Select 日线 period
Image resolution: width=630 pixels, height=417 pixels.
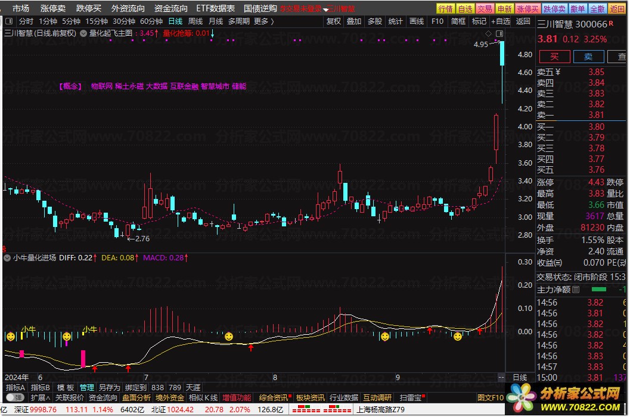175,21
